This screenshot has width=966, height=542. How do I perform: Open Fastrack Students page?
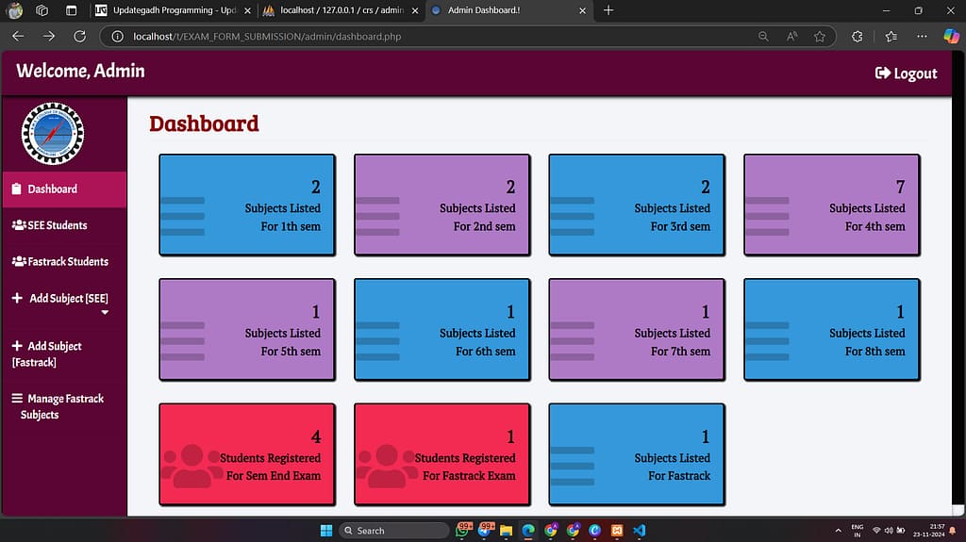point(60,261)
